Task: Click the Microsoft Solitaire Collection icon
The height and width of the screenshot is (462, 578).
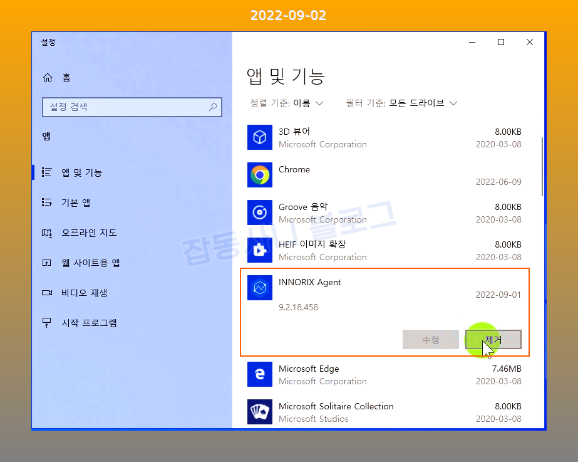Action: (x=260, y=412)
